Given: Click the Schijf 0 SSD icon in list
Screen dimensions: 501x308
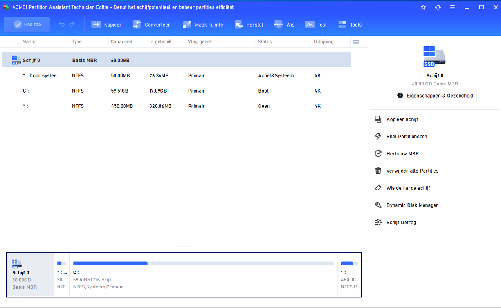Looking at the screenshot, I should coord(16,60).
